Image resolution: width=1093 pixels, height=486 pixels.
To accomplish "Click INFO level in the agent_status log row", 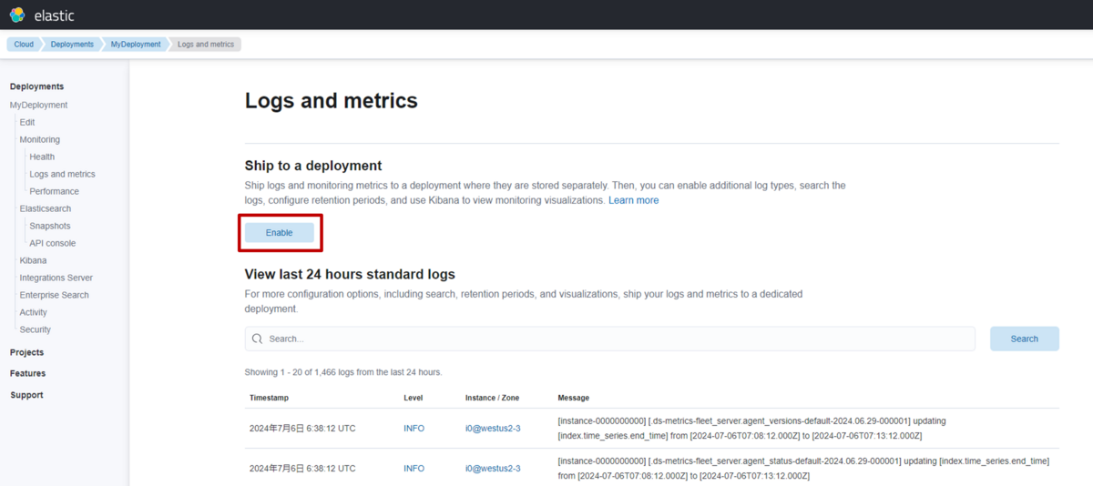I will (414, 468).
